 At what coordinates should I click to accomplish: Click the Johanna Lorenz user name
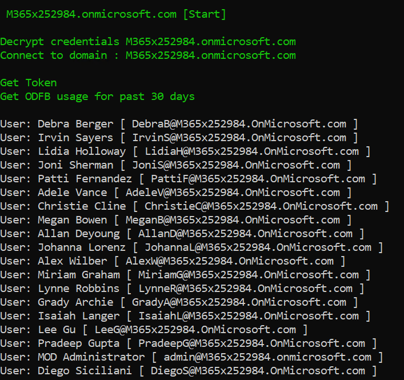pyautogui.click(x=81, y=247)
